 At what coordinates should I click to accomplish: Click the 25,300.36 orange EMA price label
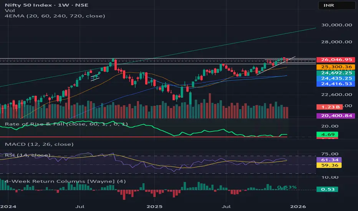click(336, 67)
